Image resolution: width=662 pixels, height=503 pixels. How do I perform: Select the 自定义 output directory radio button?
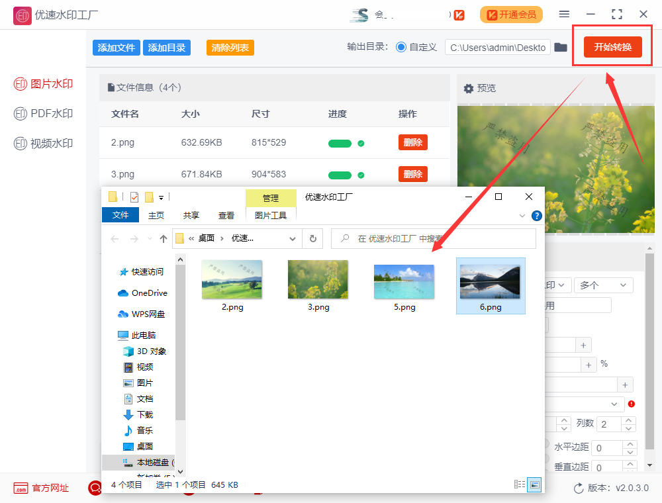pos(401,47)
